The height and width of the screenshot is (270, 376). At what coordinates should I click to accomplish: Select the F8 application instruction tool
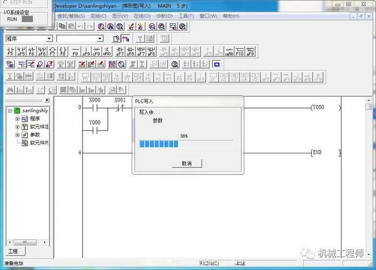63,51
